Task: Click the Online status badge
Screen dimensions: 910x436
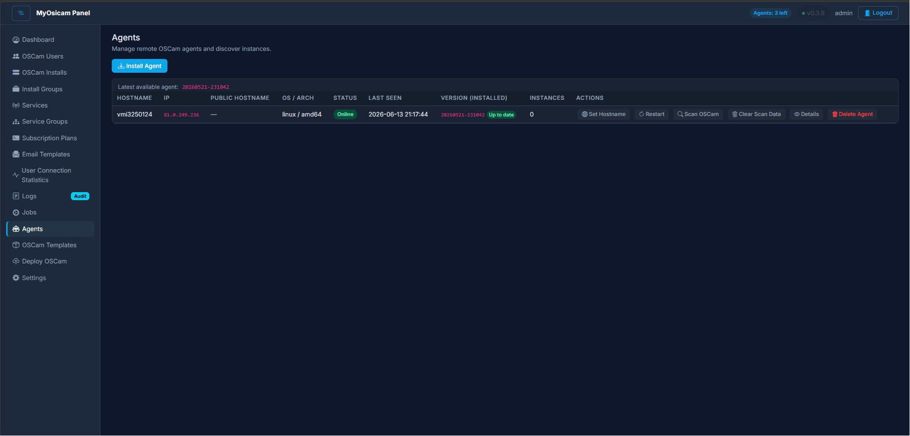Action: click(x=345, y=115)
